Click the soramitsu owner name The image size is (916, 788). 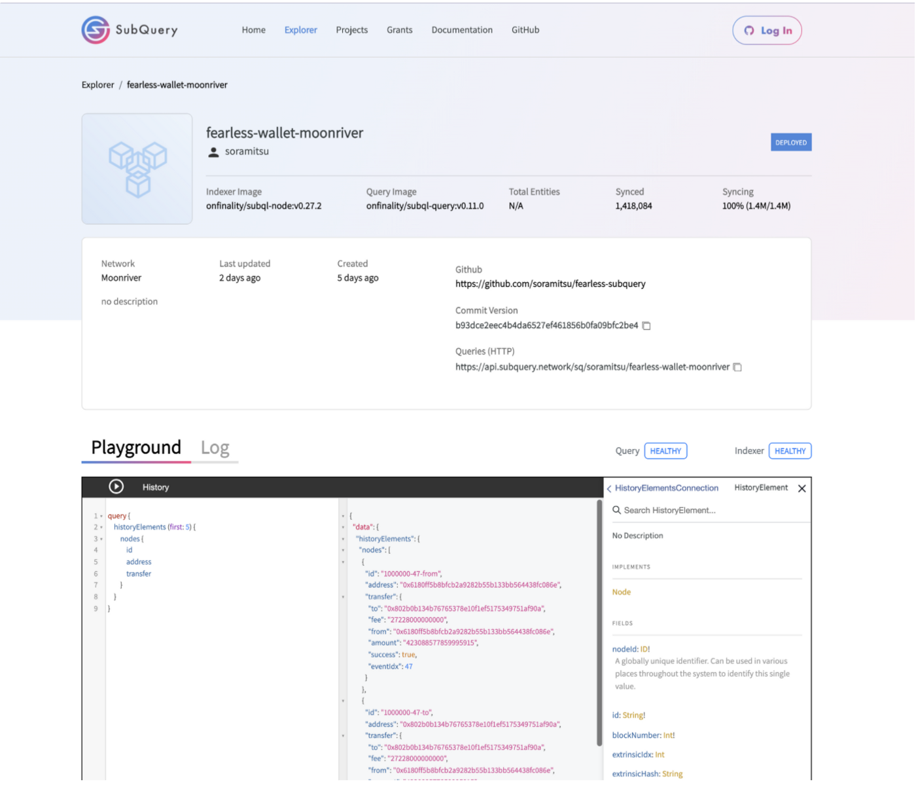click(x=247, y=151)
